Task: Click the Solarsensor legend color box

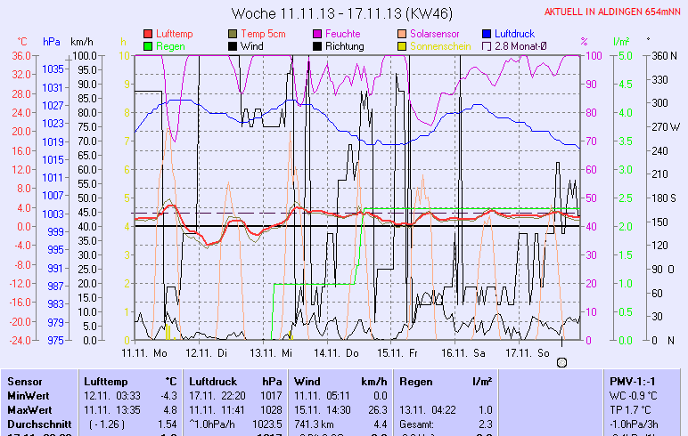Action: pyautogui.click(x=403, y=33)
